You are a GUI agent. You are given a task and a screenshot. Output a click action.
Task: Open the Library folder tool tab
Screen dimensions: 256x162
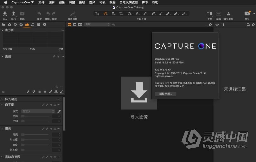coord(3,25)
